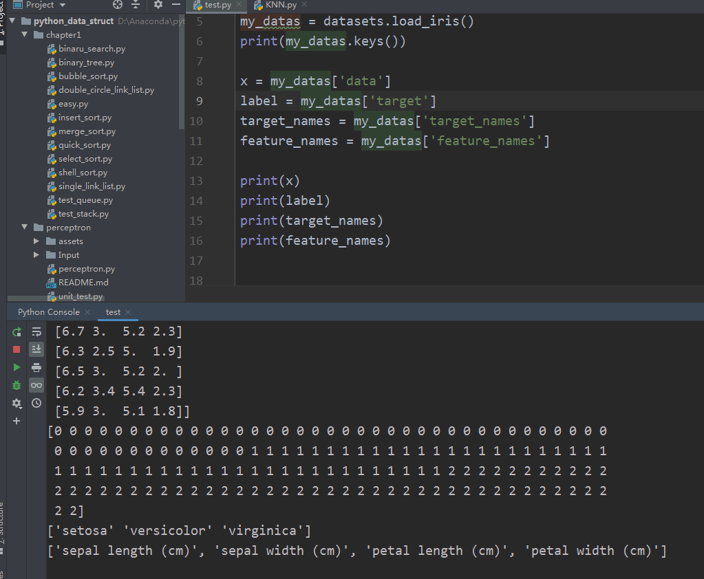Attach debugger with green bug icon
704x579 pixels.
17,385
